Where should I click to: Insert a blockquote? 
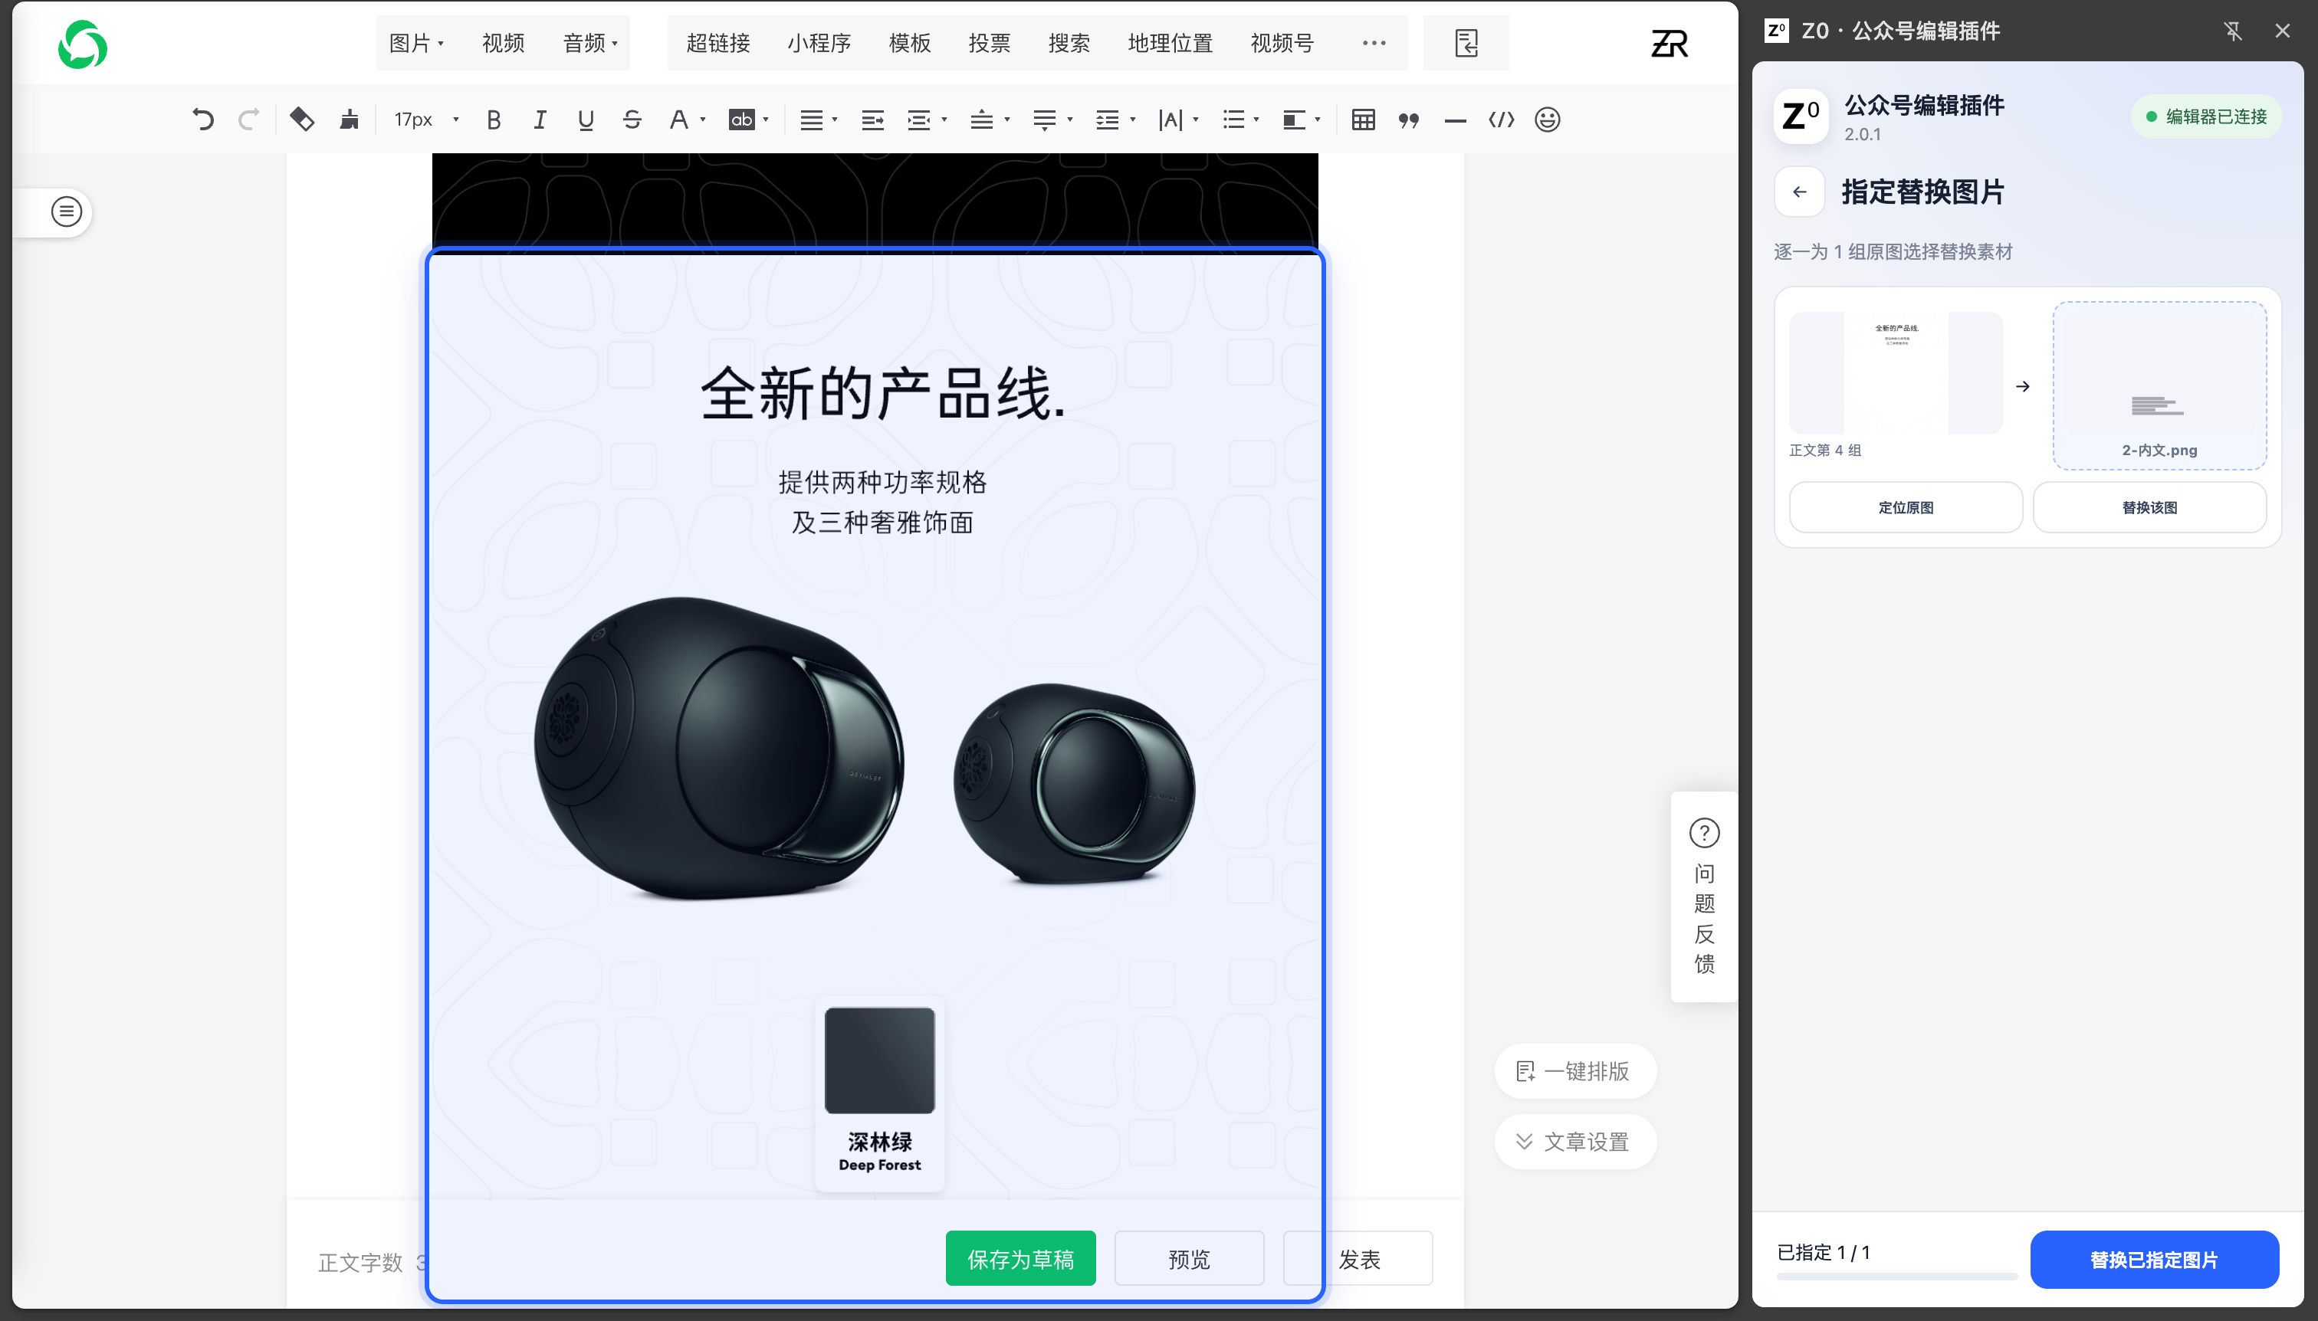coord(1409,120)
